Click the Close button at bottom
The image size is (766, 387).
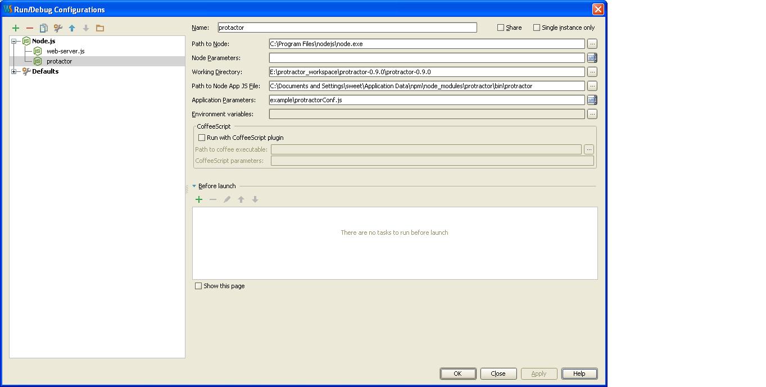[x=498, y=374]
